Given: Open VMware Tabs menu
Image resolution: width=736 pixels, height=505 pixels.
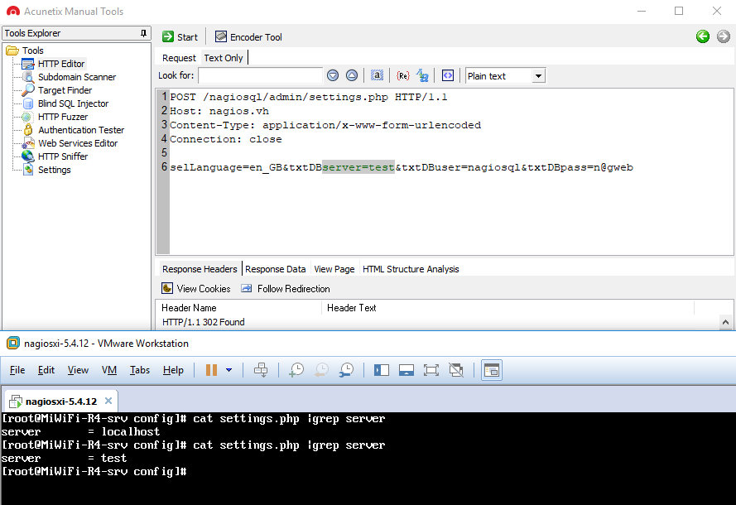Looking at the screenshot, I should click(139, 370).
